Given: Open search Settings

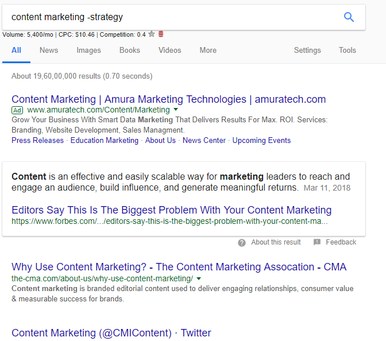Looking at the screenshot, I should pos(307,50).
